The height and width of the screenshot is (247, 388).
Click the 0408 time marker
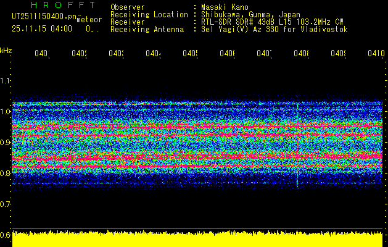point(301,53)
